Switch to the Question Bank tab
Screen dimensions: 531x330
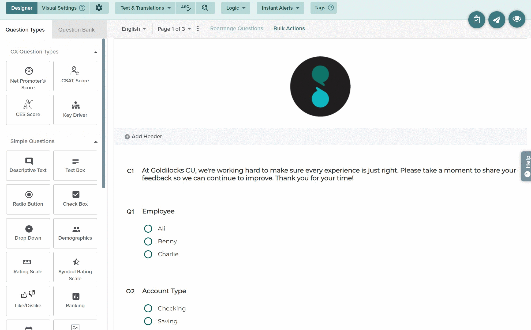[x=76, y=30]
